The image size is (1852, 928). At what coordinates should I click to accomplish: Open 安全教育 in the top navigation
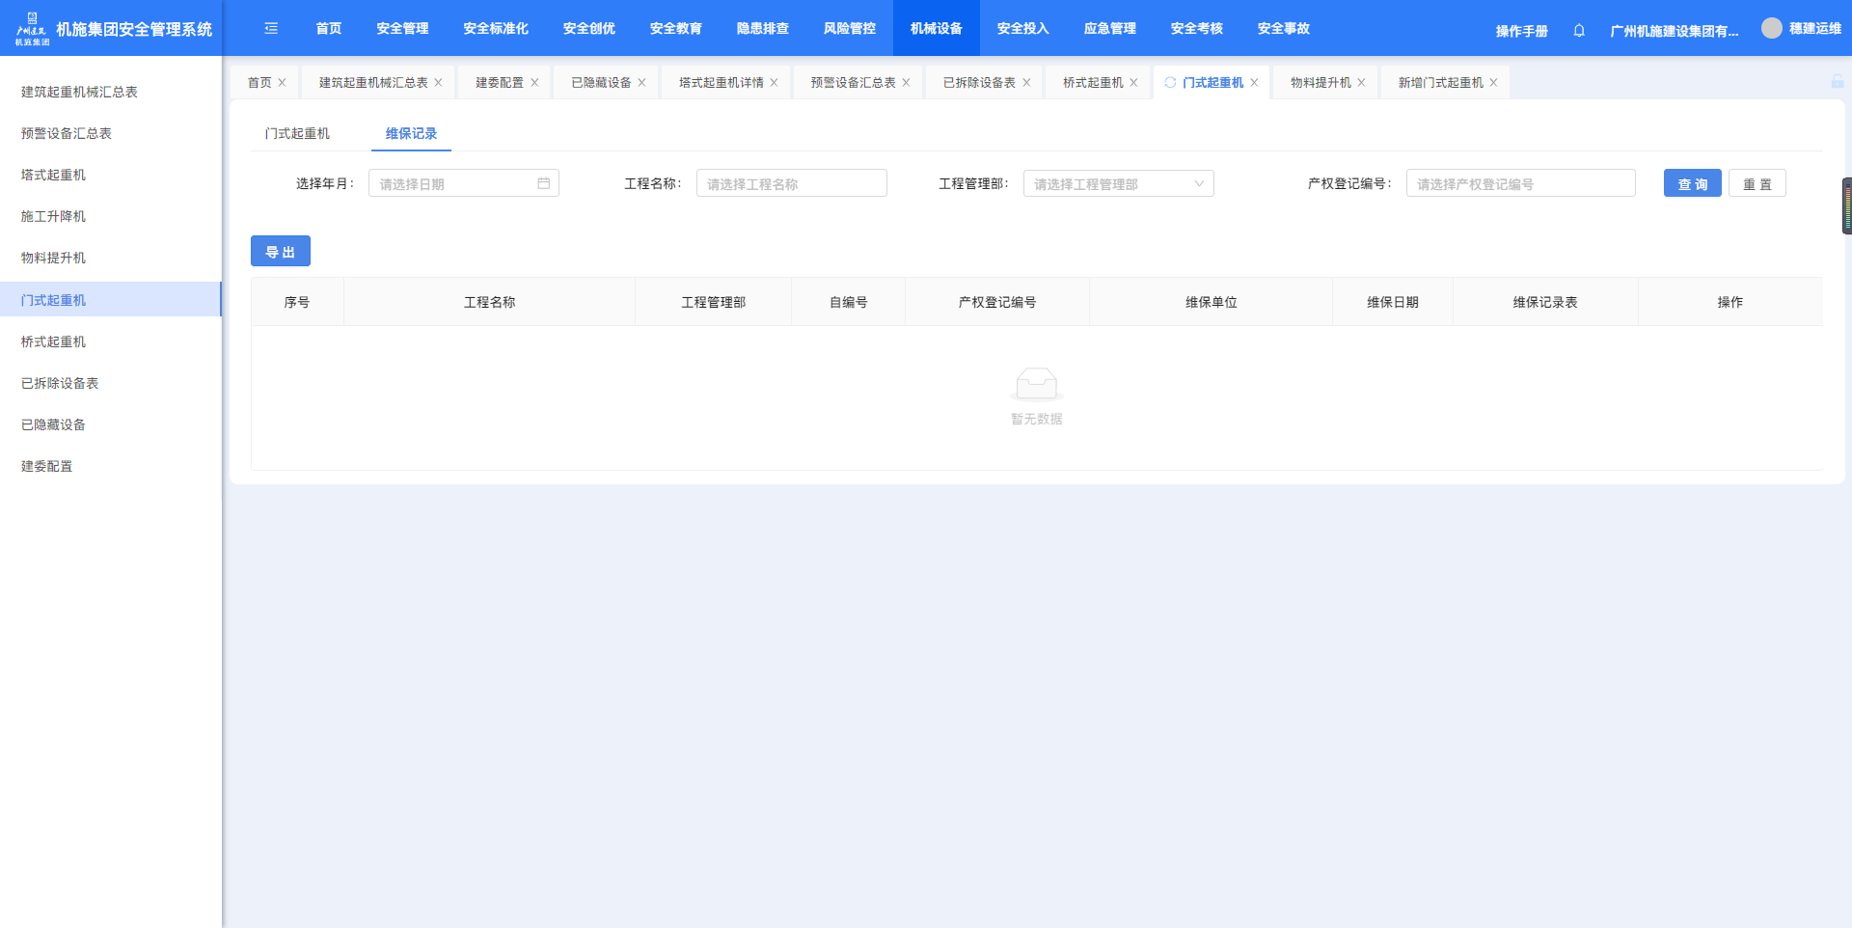(675, 29)
